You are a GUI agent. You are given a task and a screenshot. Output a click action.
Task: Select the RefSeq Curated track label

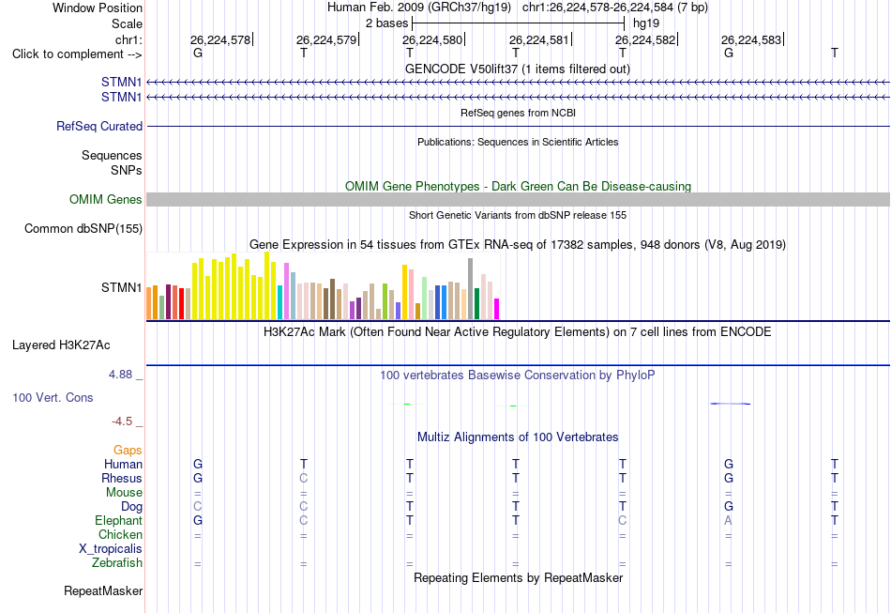(x=99, y=126)
